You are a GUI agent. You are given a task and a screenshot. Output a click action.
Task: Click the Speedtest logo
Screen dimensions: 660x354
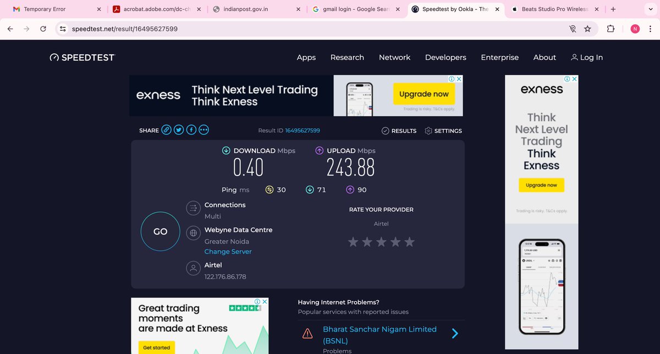pos(82,57)
